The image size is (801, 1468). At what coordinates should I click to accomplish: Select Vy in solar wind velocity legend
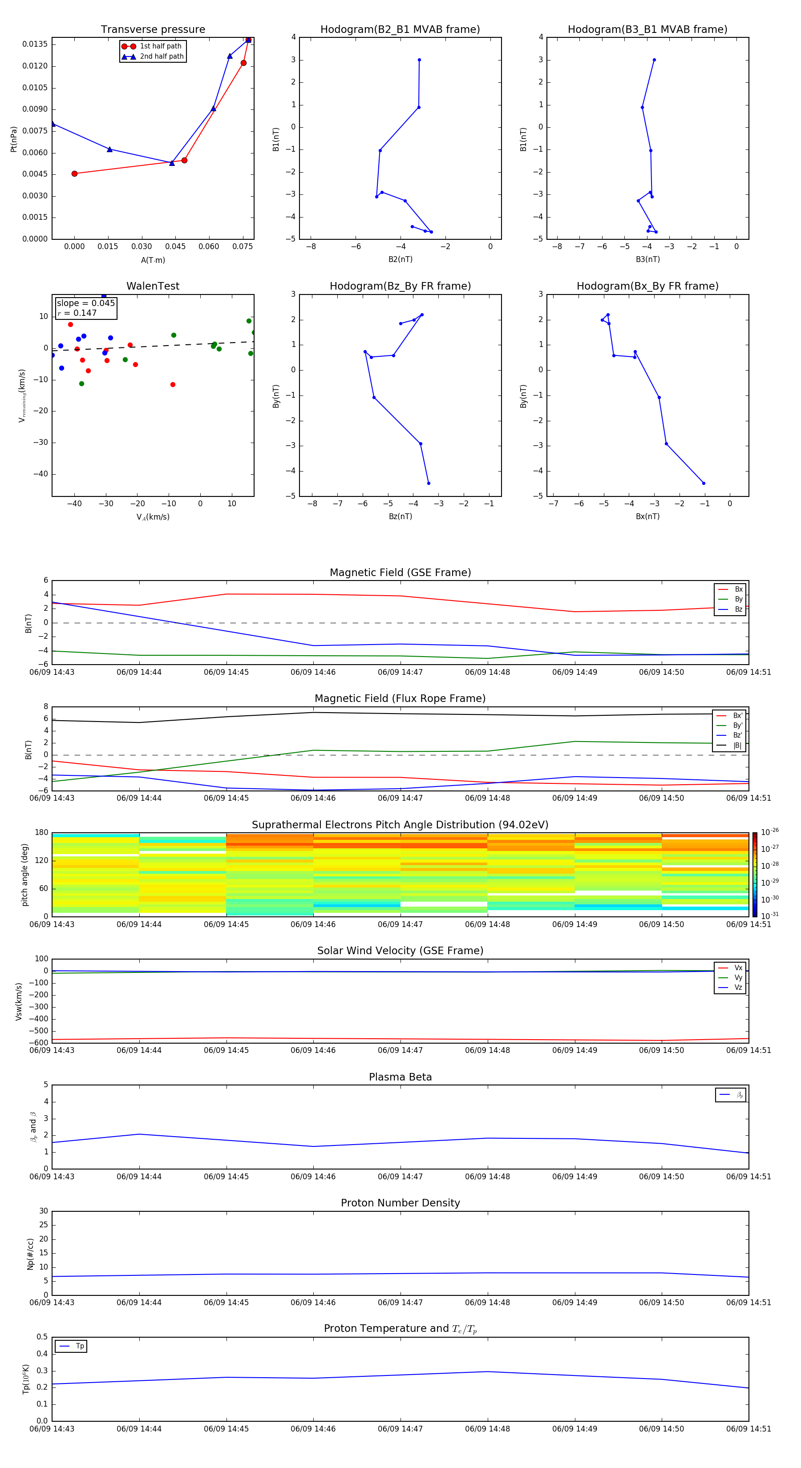[x=730, y=977]
